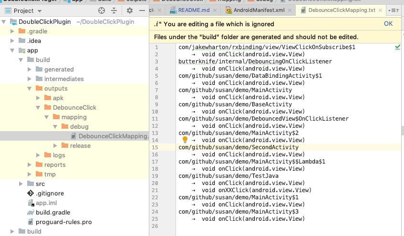Click the Markdown icon on README.md tab
Viewport: 404px width, 236px height.
[x=173, y=10]
